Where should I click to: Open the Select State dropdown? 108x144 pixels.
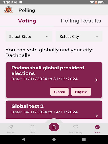[29, 37]
